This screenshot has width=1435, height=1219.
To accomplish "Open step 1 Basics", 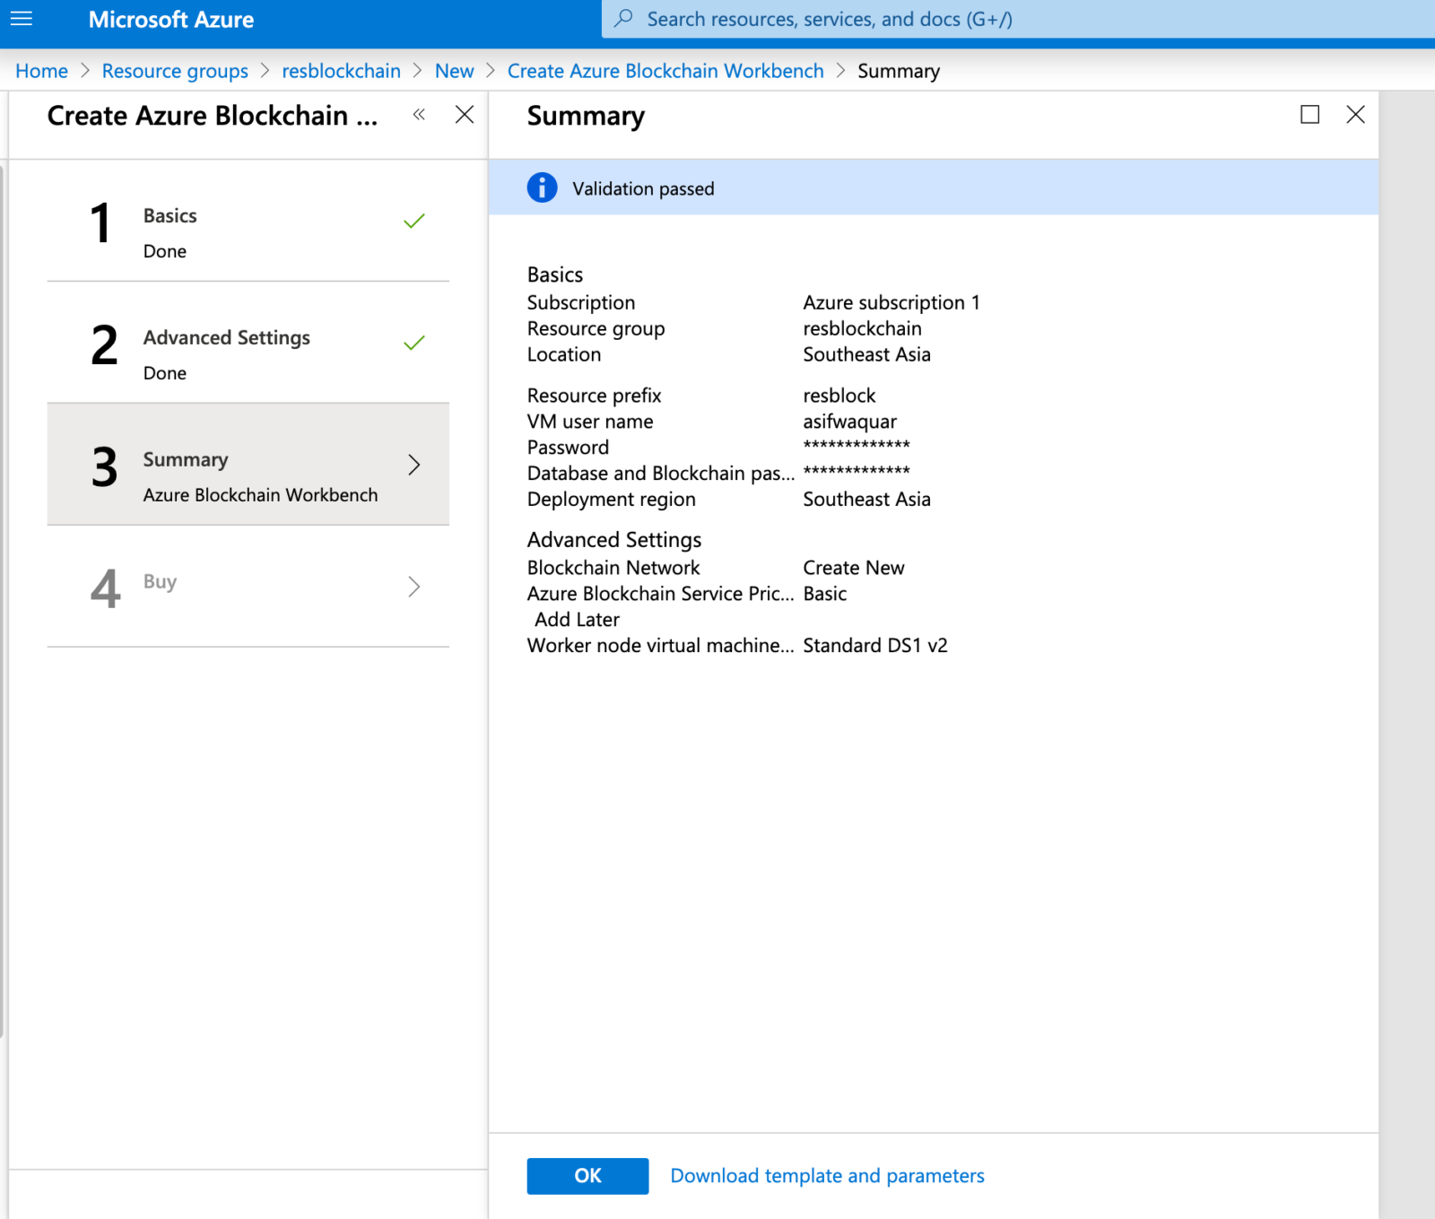I will 248,221.
